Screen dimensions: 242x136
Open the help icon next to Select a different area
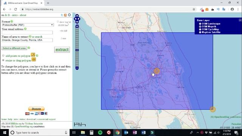29,48
